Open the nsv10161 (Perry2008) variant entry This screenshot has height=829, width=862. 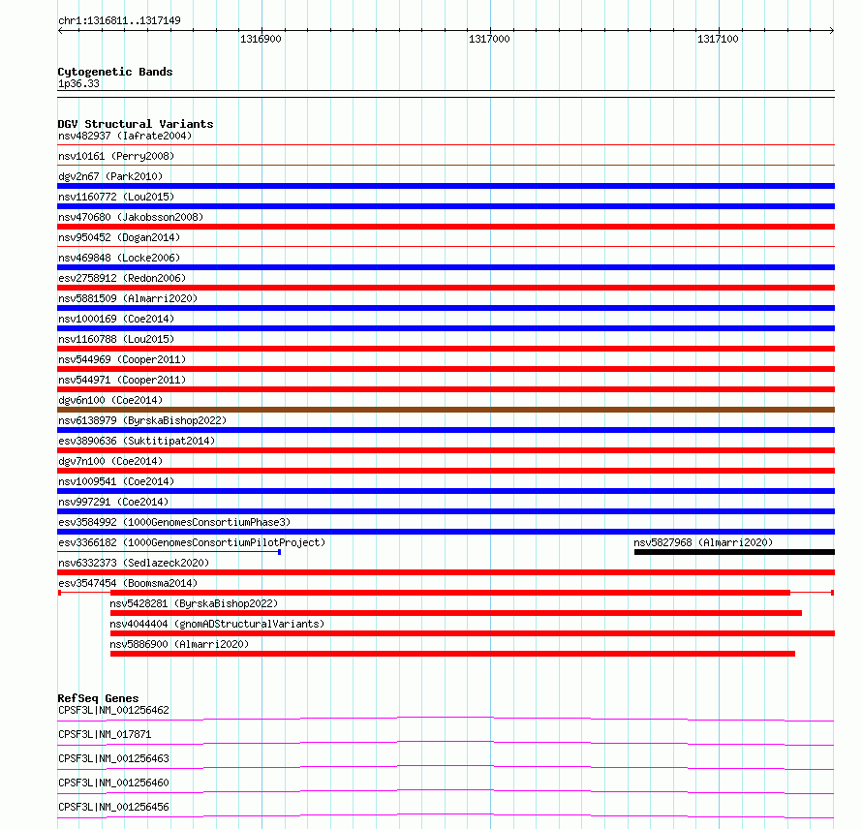pyautogui.click(x=116, y=156)
